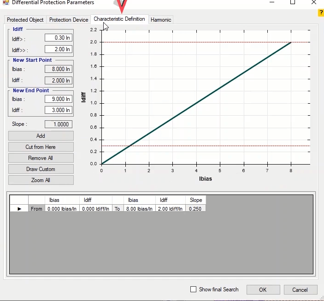Select the Slope cell showing 0.250

click(196, 209)
